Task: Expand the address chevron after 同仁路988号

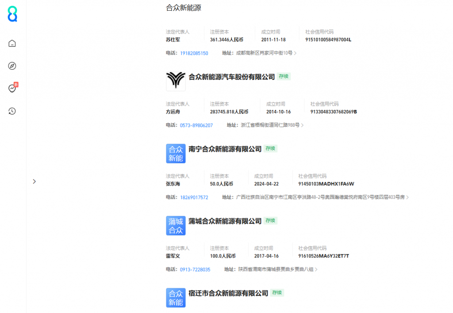Action: (302, 125)
